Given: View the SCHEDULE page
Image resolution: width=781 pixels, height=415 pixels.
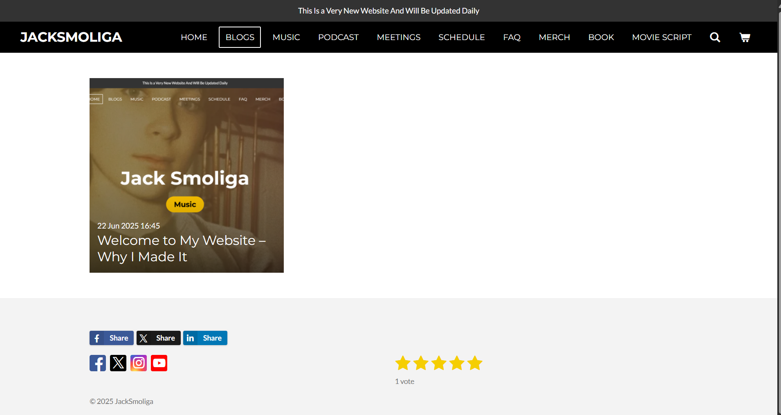Looking at the screenshot, I should click(462, 37).
